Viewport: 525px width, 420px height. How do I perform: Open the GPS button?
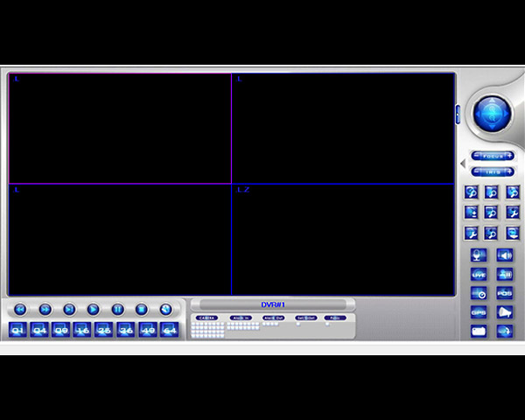[479, 312]
